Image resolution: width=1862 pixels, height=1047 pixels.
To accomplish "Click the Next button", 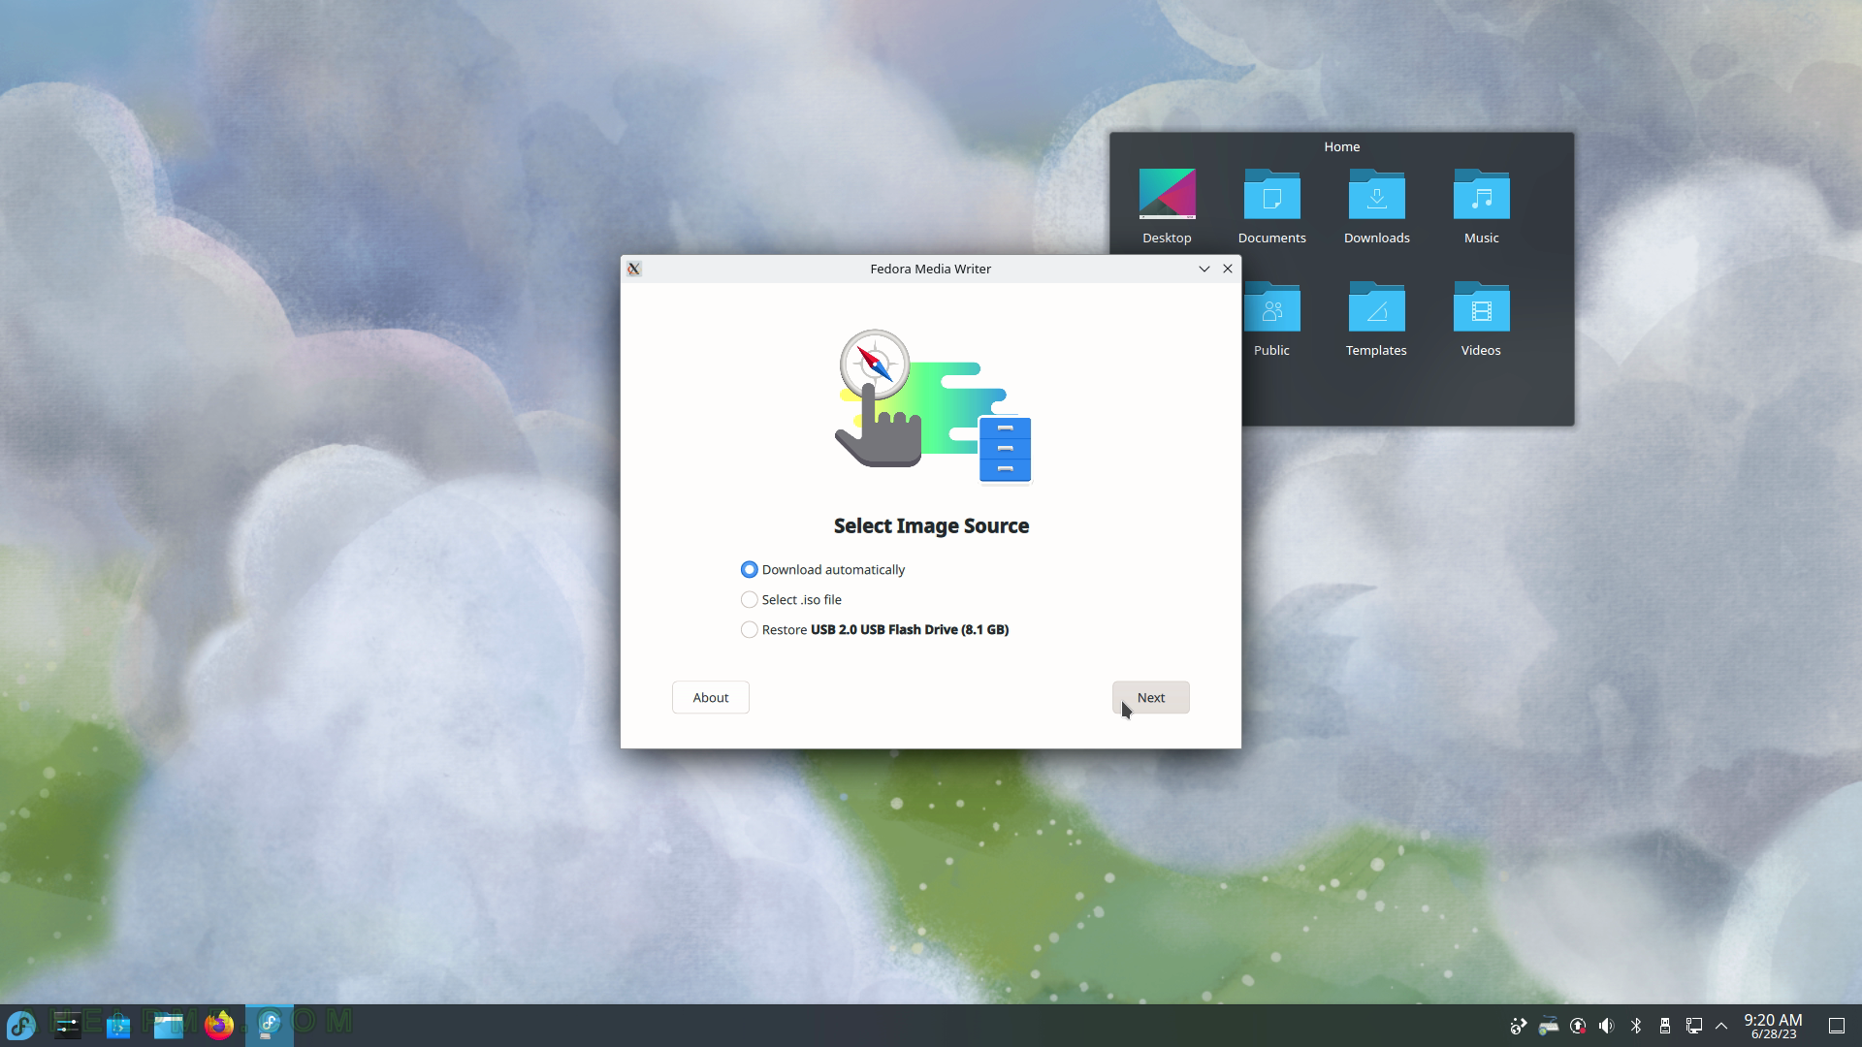I will coord(1150,697).
